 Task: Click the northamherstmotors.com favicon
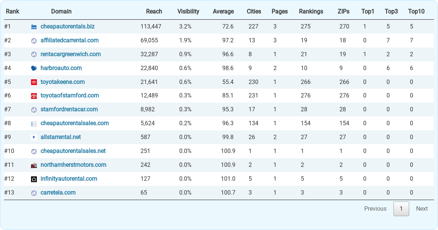(x=34, y=165)
